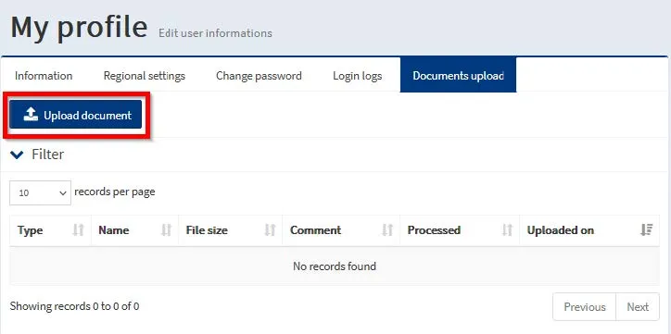
Task: Click the Upload document button
Action: pos(75,115)
